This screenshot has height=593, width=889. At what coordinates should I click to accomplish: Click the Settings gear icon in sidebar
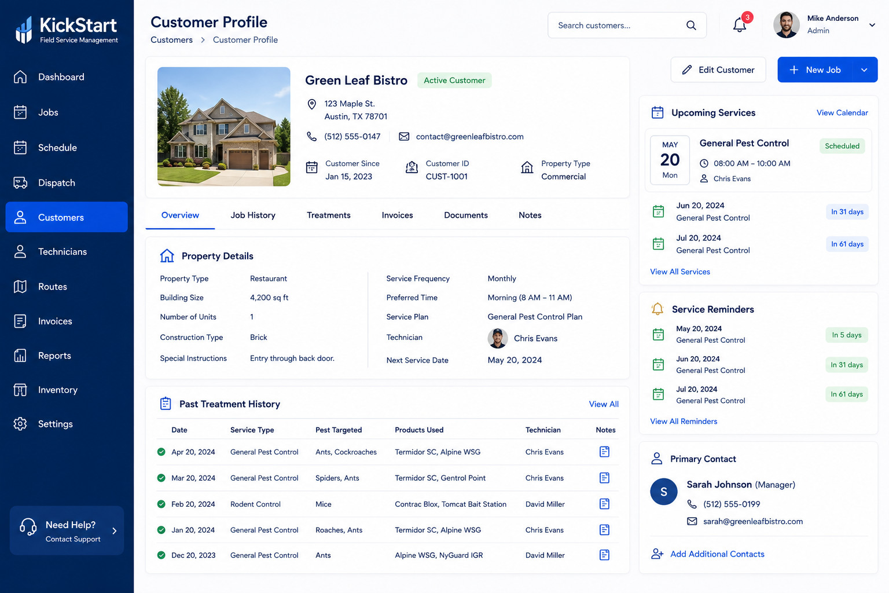(20, 424)
